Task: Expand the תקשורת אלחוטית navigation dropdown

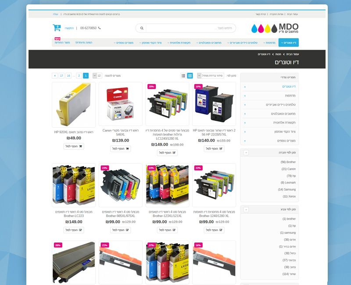Action: point(179,43)
